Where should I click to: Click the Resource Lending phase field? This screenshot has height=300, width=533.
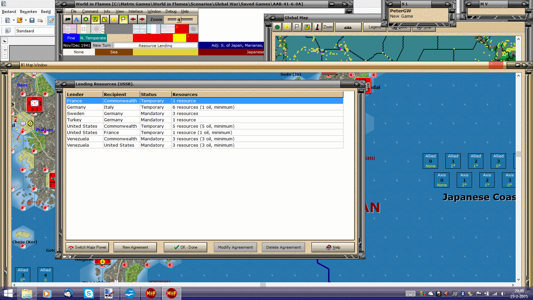tap(156, 45)
